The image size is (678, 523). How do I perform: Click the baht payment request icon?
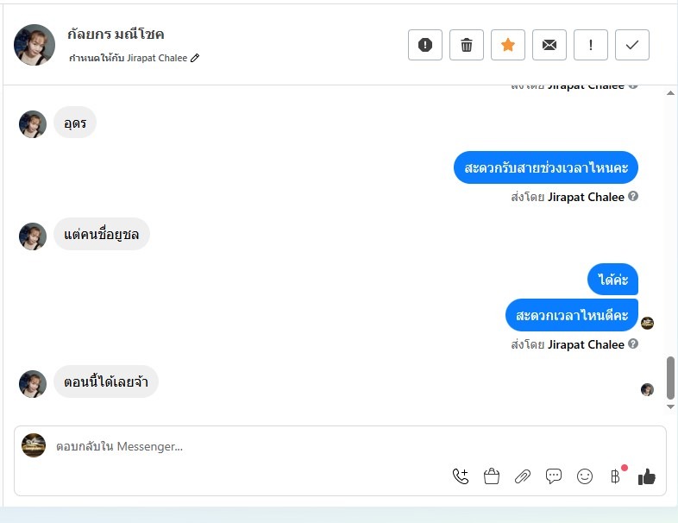pos(615,476)
